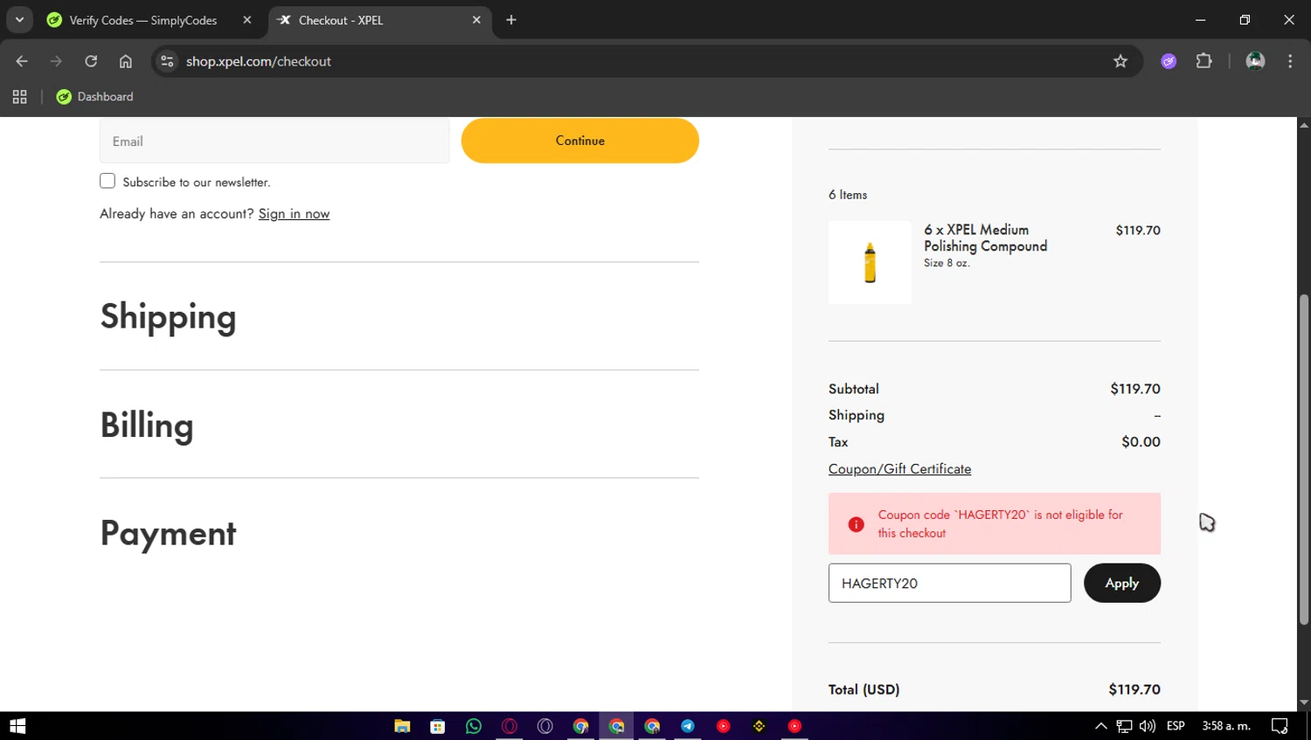
Task: Click the Payment section heading
Action: (169, 533)
